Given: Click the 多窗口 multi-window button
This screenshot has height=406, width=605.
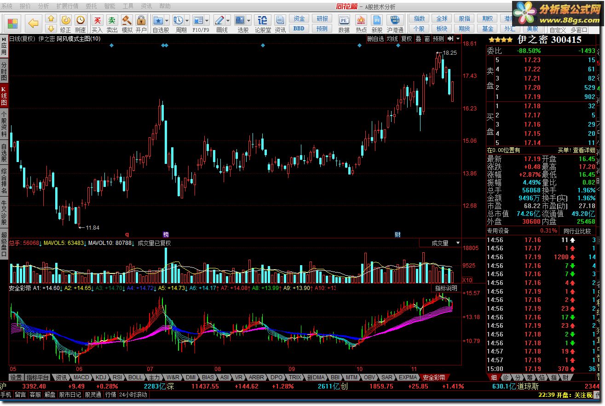Looking at the screenshot, I should tap(579, 29).
